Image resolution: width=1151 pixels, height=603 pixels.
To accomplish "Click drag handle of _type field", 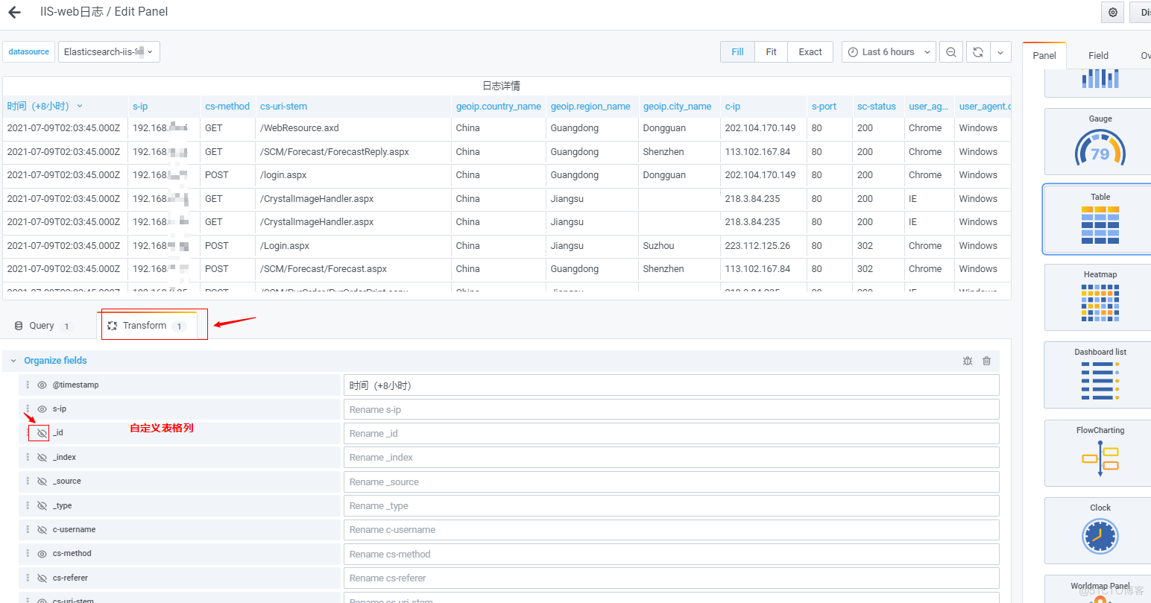I will coord(28,505).
